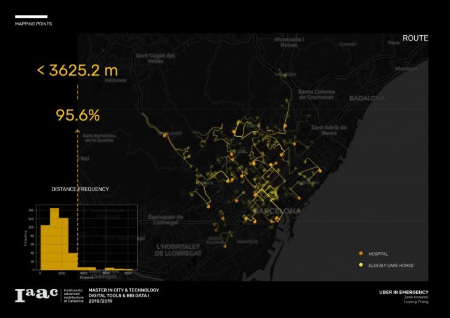Click the HOSPITAL legend text
The width and height of the screenshot is (450, 318).
tap(378, 254)
